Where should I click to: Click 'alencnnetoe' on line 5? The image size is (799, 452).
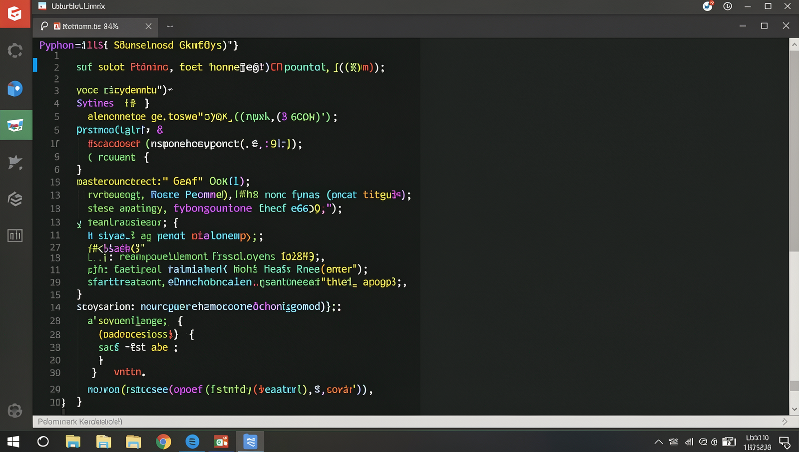pos(117,117)
